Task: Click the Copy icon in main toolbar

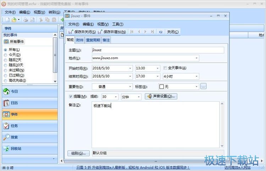Action: (47, 20)
